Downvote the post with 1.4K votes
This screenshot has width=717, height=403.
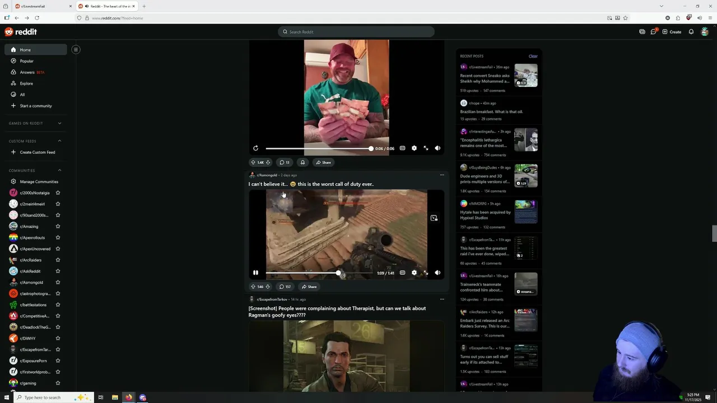point(268,162)
